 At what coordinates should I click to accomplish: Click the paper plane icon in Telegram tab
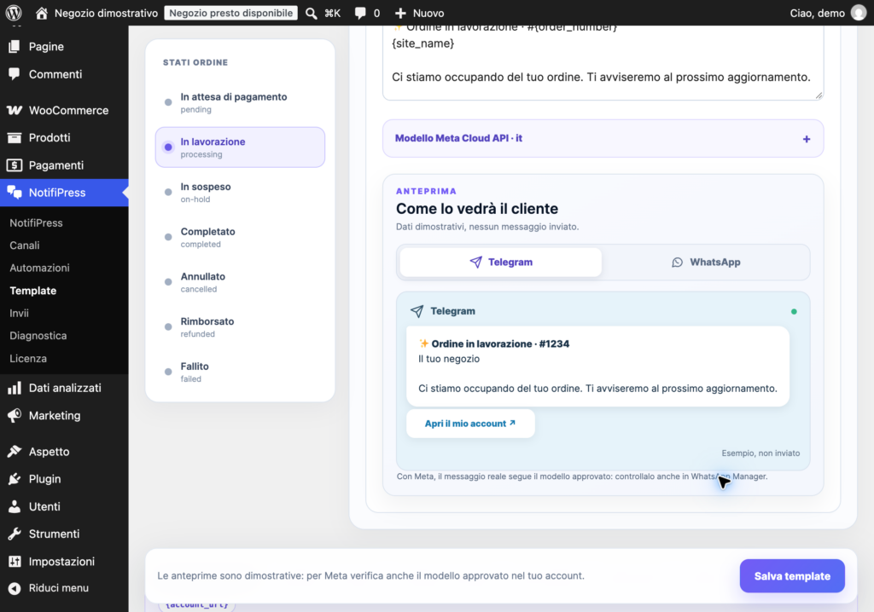(x=475, y=263)
